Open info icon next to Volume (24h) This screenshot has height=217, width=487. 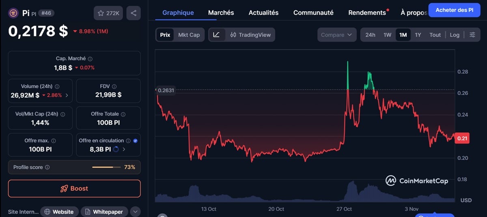point(57,87)
